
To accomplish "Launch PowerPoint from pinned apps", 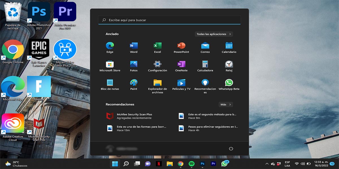I will coord(181,46).
